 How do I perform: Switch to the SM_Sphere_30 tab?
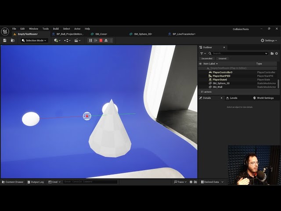(x=143, y=34)
